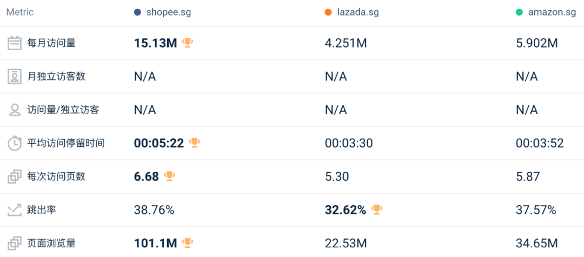Click the pages per visit icon
This screenshot has width=584, height=257.
15,177
